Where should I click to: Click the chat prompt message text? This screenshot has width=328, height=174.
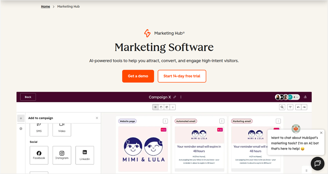click(295, 143)
